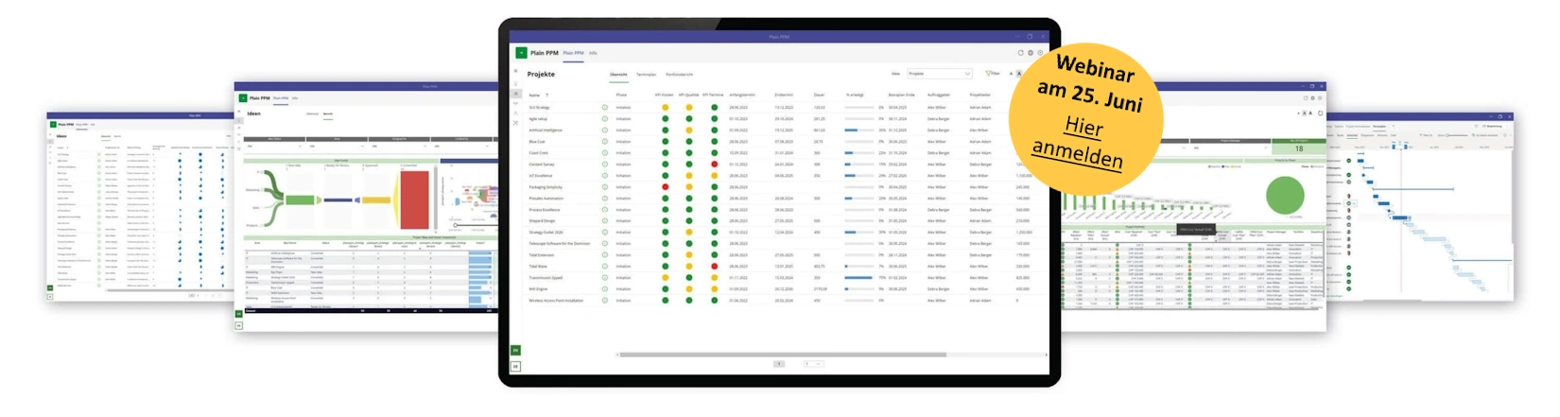Switch to the Übersicht tab in Projekte
The image size is (1560, 417).
pos(618,74)
